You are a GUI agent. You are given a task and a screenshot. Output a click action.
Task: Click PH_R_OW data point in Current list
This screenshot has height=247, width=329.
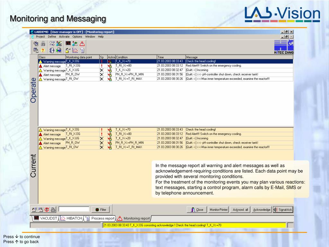pos(73,143)
